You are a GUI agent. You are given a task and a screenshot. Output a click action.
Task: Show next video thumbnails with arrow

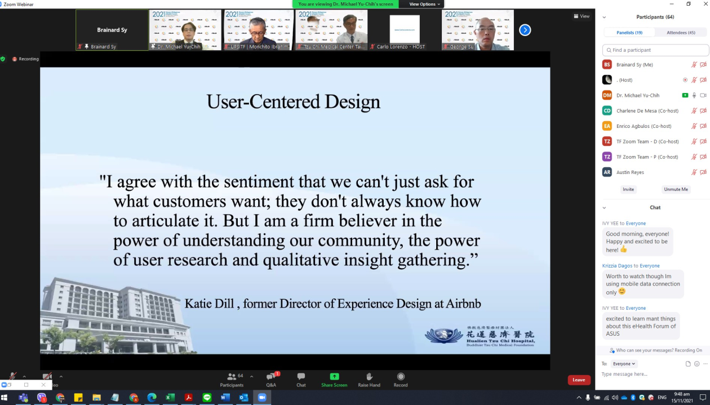525,30
